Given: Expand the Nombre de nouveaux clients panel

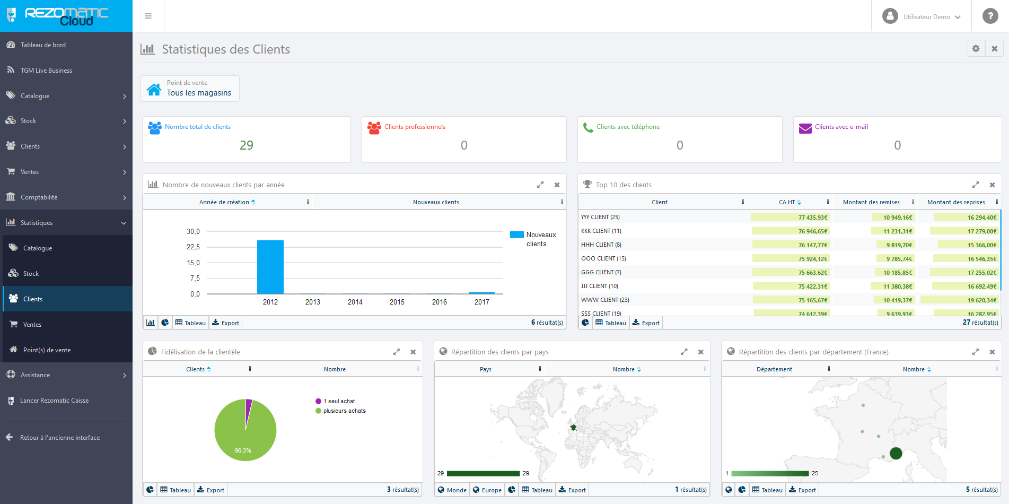Looking at the screenshot, I should [540, 185].
